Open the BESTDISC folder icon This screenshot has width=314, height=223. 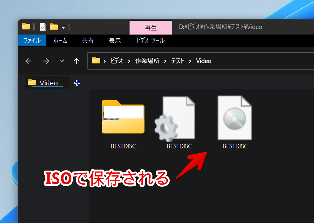(x=123, y=117)
